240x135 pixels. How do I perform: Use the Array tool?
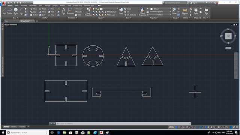tap(51, 15)
